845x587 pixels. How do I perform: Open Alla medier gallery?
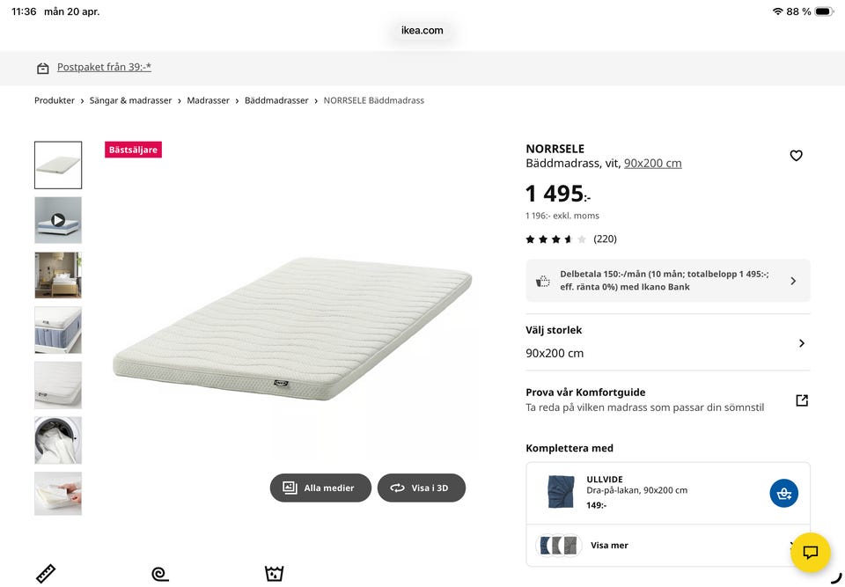tap(320, 488)
